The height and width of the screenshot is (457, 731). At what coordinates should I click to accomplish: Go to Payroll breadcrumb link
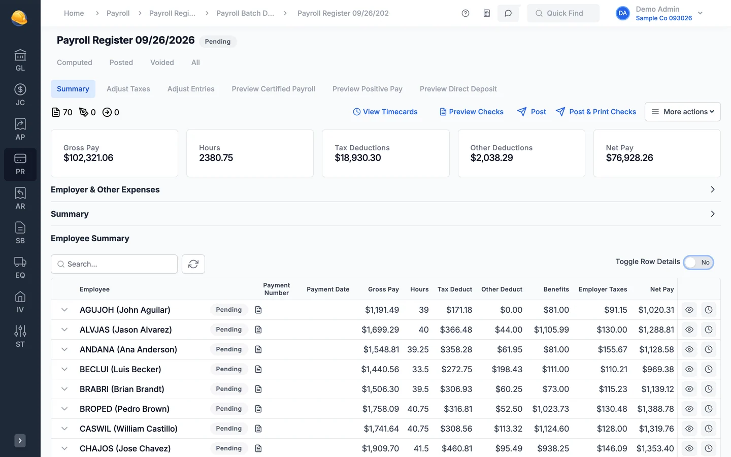(118, 13)
